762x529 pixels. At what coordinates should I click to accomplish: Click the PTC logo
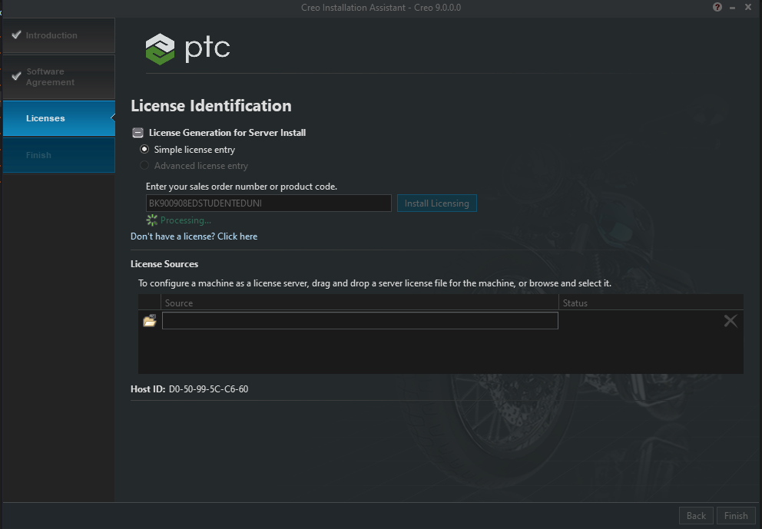[188, 49]
